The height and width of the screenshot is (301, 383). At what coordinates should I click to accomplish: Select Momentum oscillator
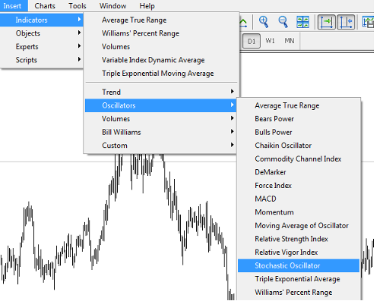(x=299, y=212)
